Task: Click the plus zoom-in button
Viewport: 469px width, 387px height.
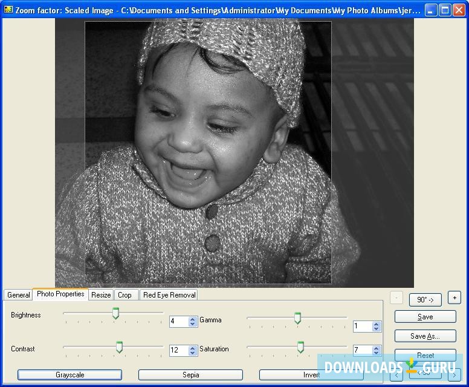Action: (x=454, y=298)
